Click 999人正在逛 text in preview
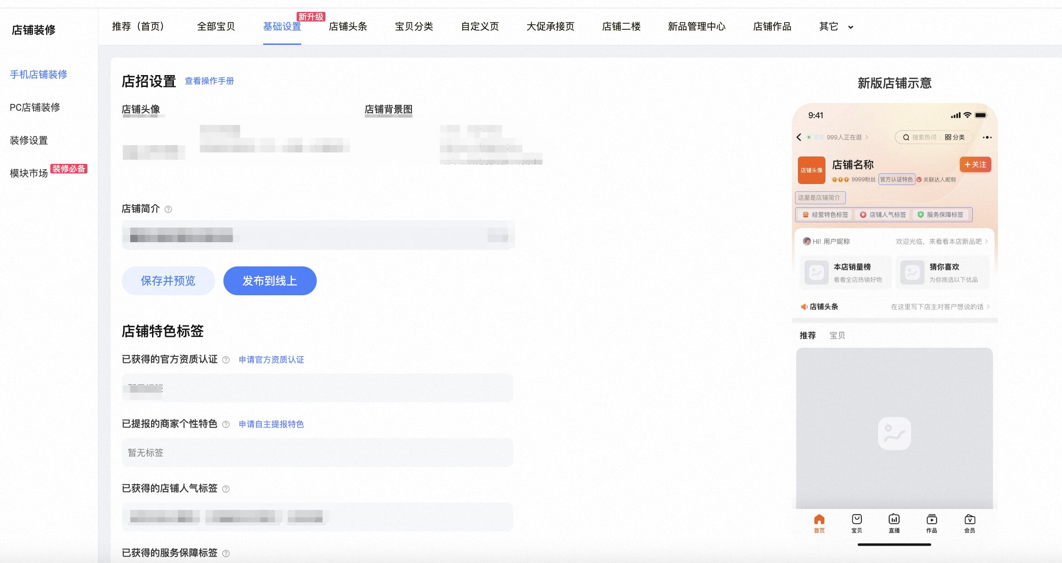 point(844,137)
